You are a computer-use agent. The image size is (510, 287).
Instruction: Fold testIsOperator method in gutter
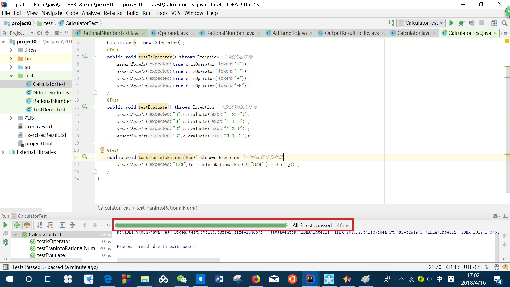click(x=95, y=57)
